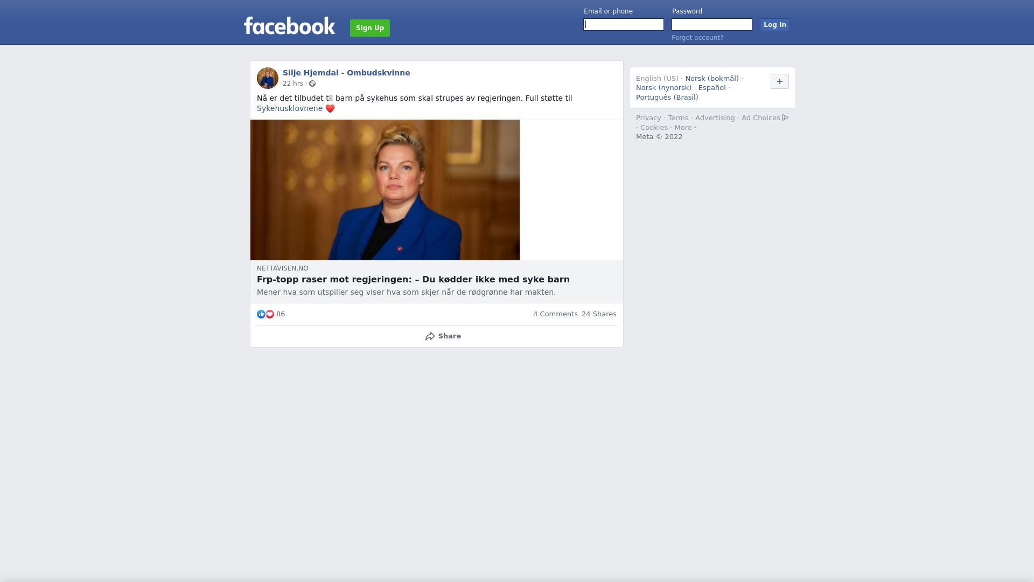1034x582 pixels.
Task: Click the Share arrow button
Action: pyautogui.click(x=443, y=336)
